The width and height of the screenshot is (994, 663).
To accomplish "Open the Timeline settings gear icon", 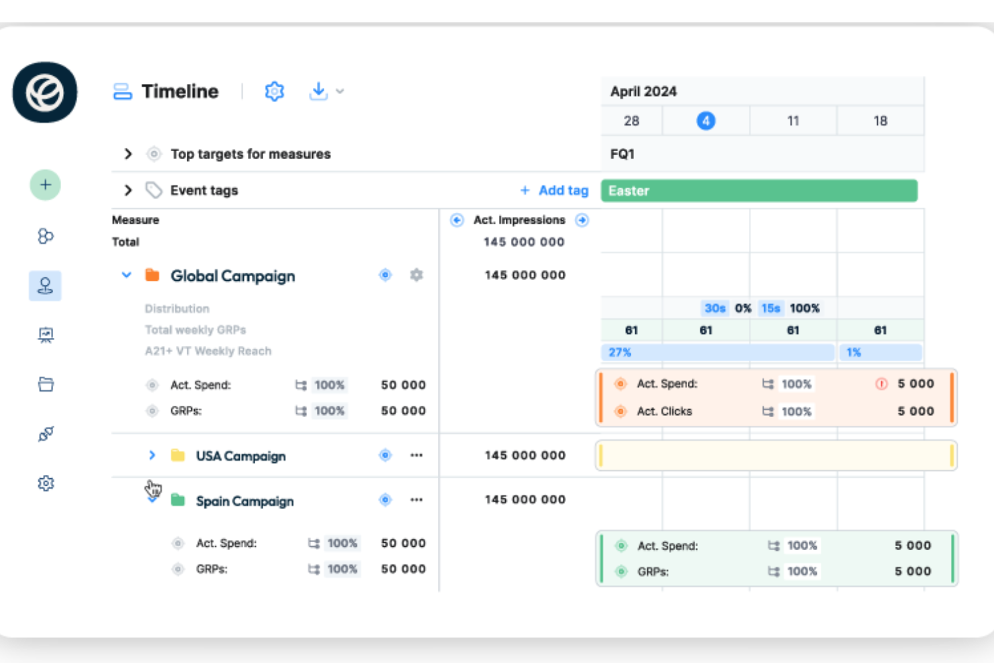I will [274, 91].
